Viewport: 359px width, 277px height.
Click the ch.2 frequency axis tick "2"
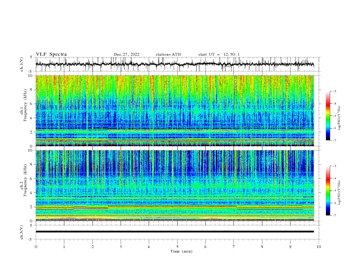tap(32, 207)
